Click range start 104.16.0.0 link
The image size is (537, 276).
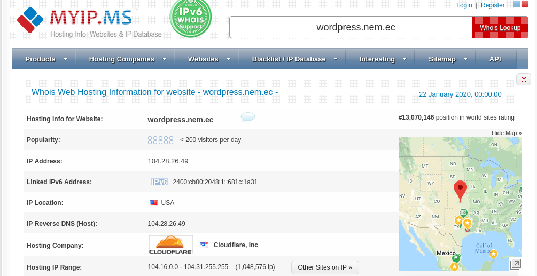[162, 267]
